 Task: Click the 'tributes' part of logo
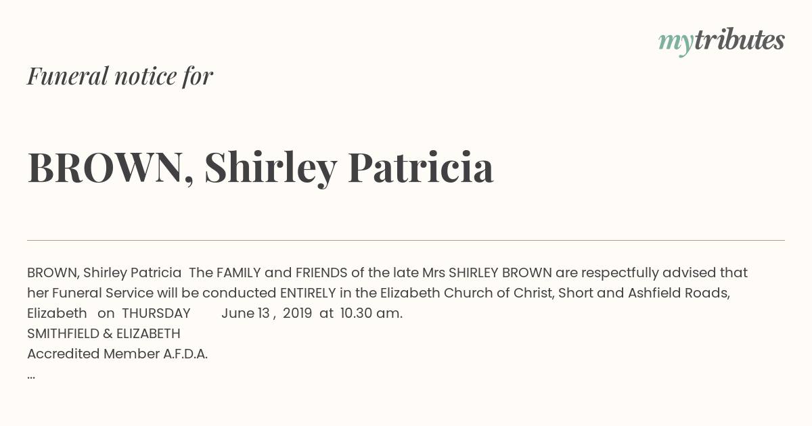(739, 40)
